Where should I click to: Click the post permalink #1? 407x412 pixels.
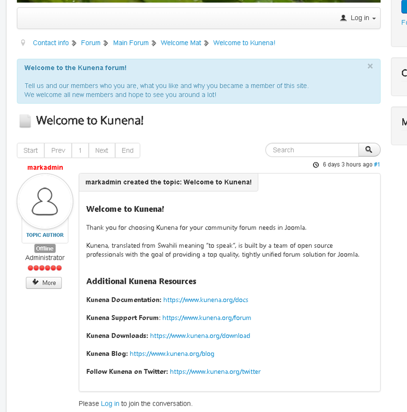[377, 165]
